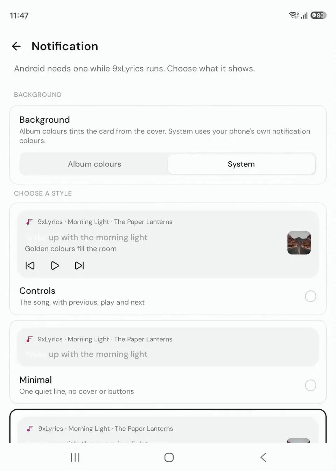Tap 9xLyrics music note icon in Minimal preview
Image resolution: width=336 pixels, height=471 pixels.
pos(29,339)
